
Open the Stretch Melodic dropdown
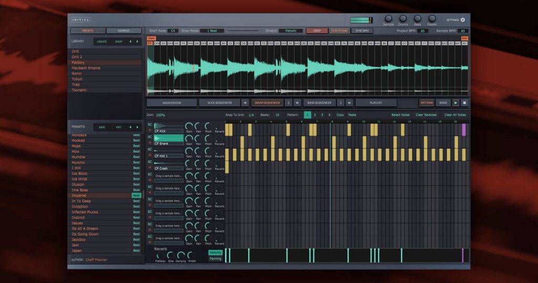[x=291, y=31]
